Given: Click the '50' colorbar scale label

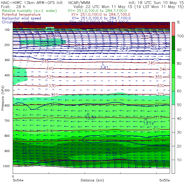Looking at the screenshot, I should (x=179, y=105).
